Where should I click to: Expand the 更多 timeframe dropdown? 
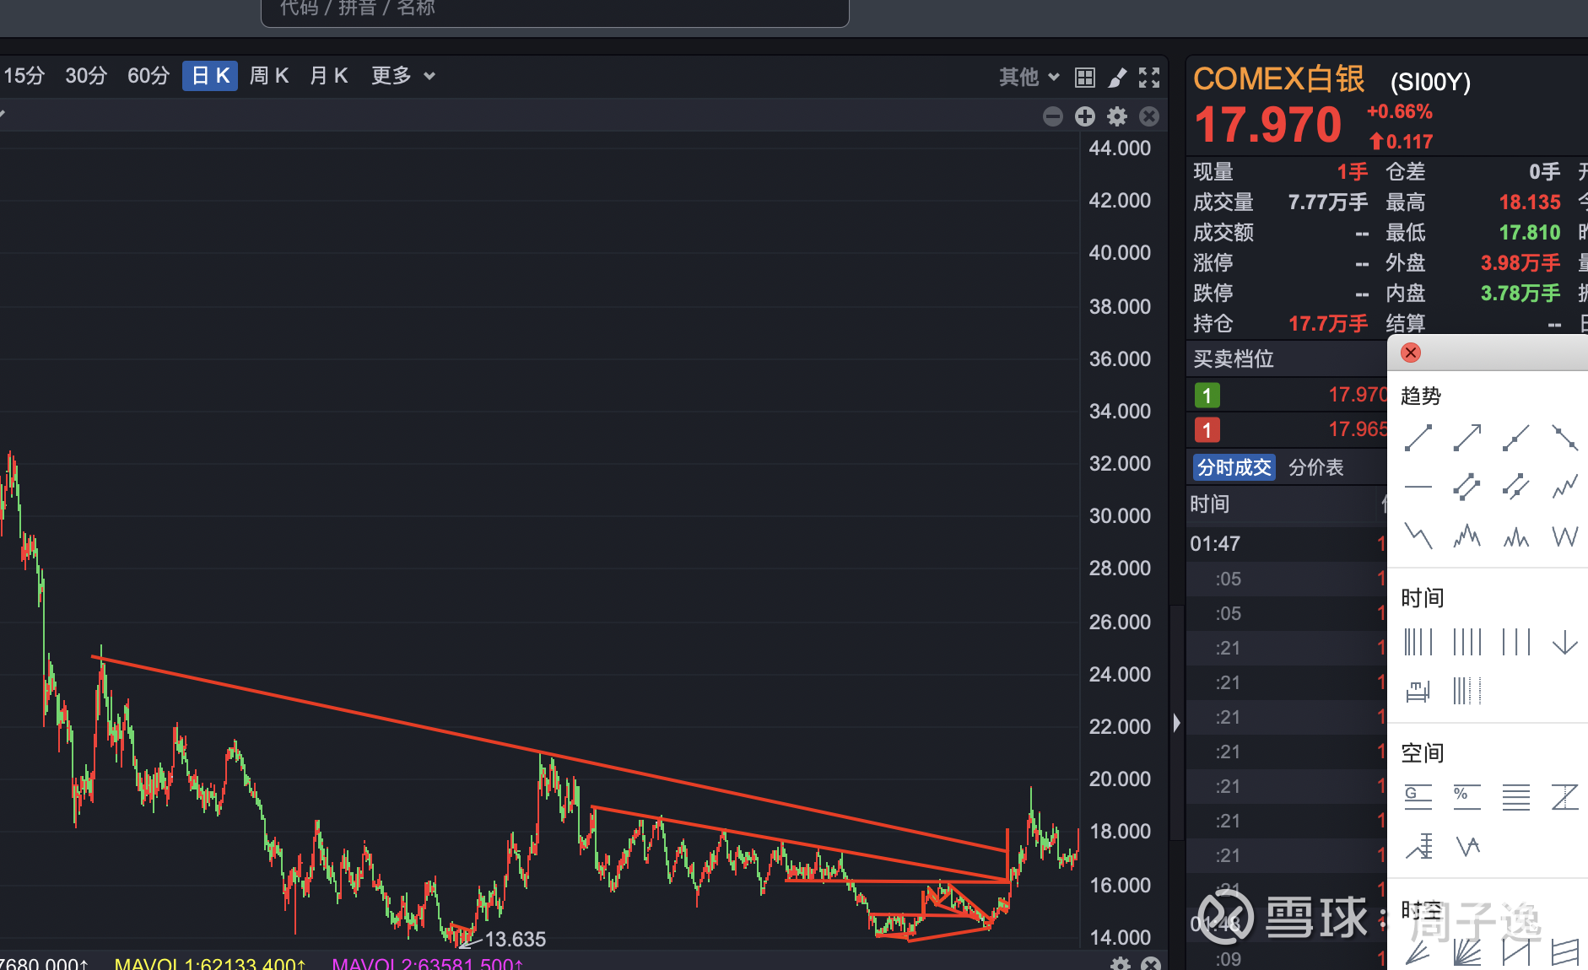403,76
